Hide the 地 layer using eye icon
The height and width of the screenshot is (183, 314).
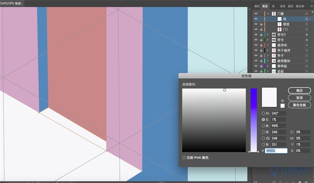[x=256, y=19]
